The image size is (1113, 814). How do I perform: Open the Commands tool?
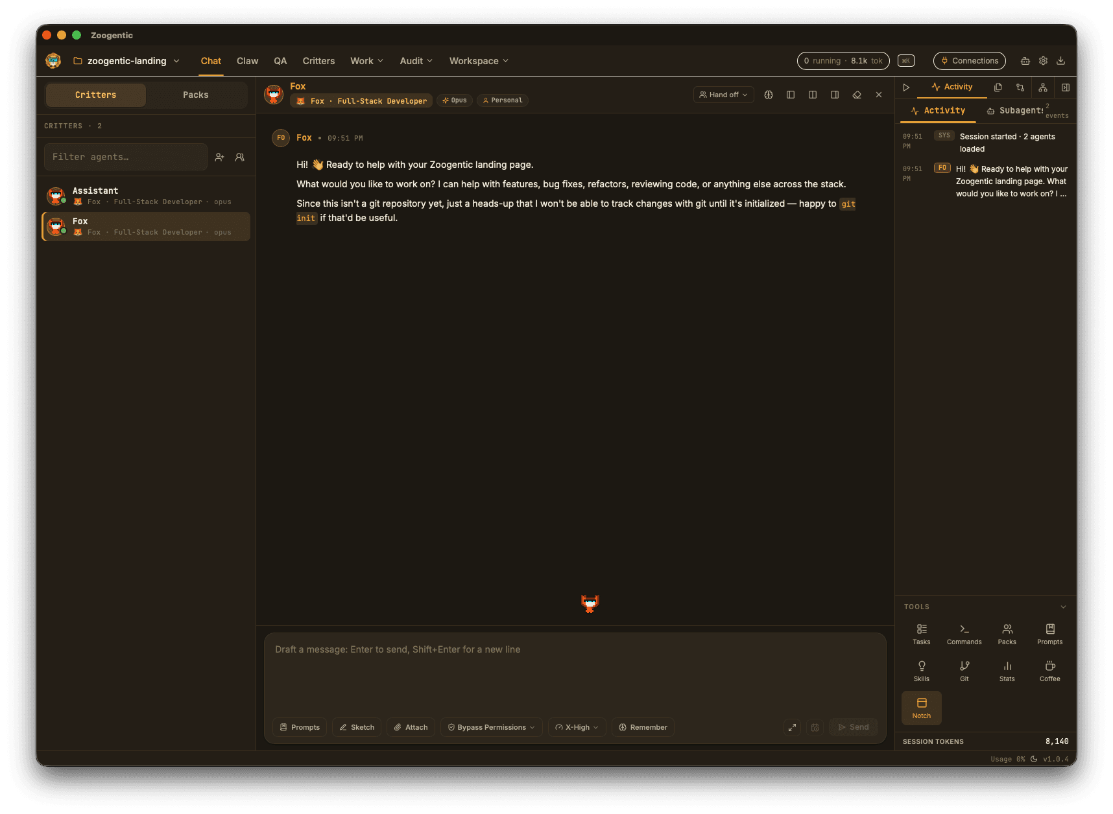coord(964,634)
